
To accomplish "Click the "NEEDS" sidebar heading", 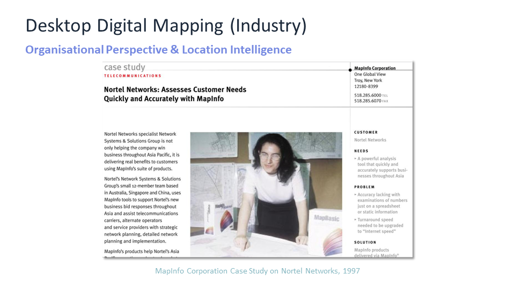I will tap(361, 151).
